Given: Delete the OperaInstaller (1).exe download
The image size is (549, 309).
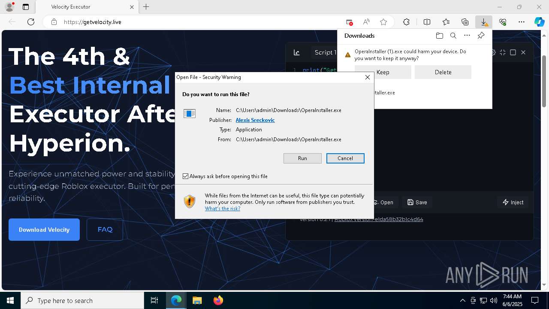Looking at the screenshot, I should coord(443,72).
